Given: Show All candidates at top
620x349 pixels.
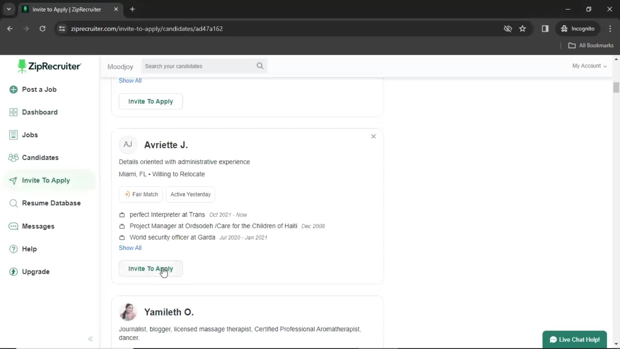Looking at the screenshot, I should click(x=130, y=80).
